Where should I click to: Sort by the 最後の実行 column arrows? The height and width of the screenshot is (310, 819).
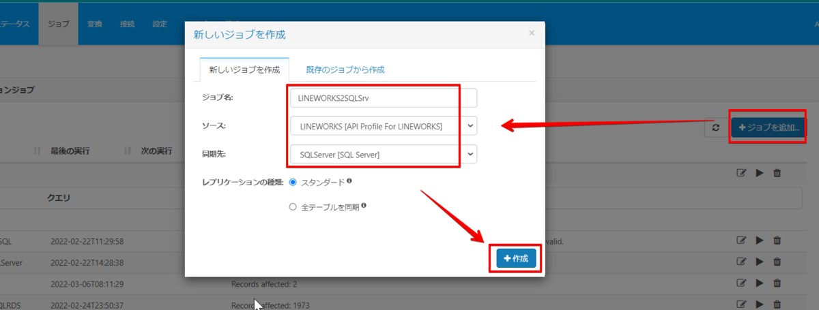click(x=37, y=151)
